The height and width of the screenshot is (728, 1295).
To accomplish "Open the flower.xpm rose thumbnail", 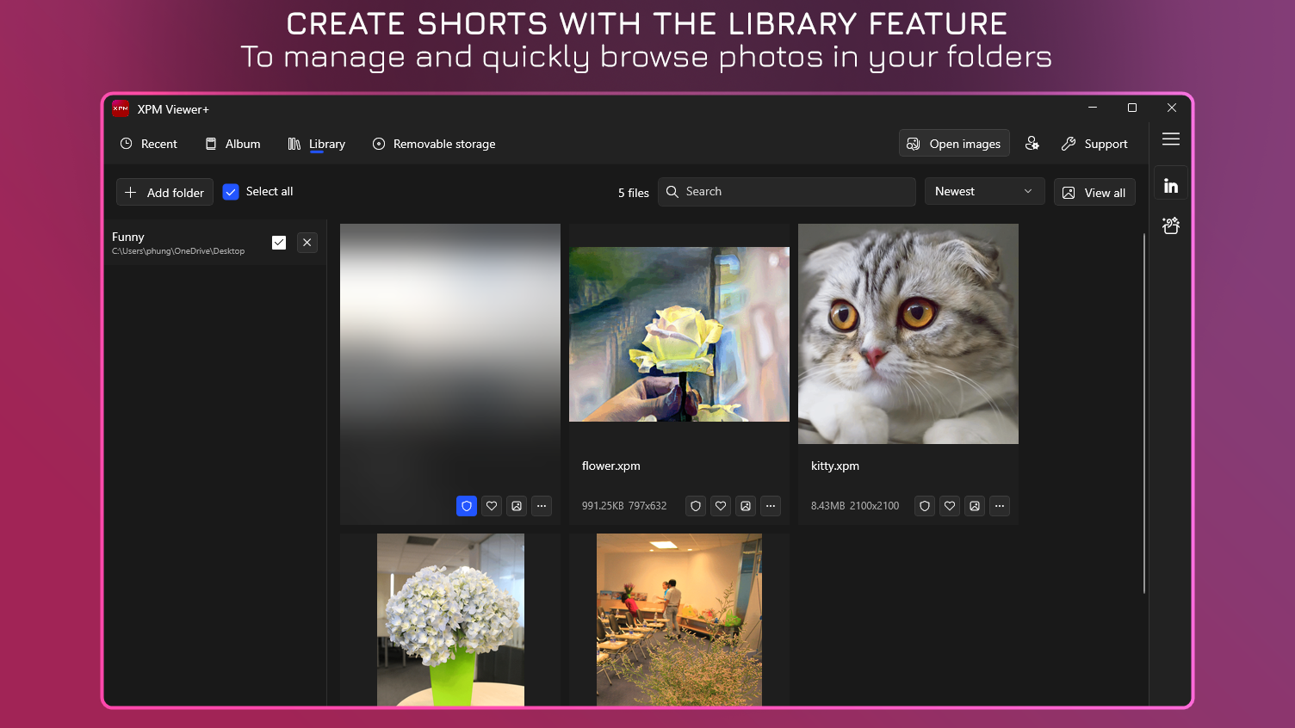I will click(x=679, y=334).
